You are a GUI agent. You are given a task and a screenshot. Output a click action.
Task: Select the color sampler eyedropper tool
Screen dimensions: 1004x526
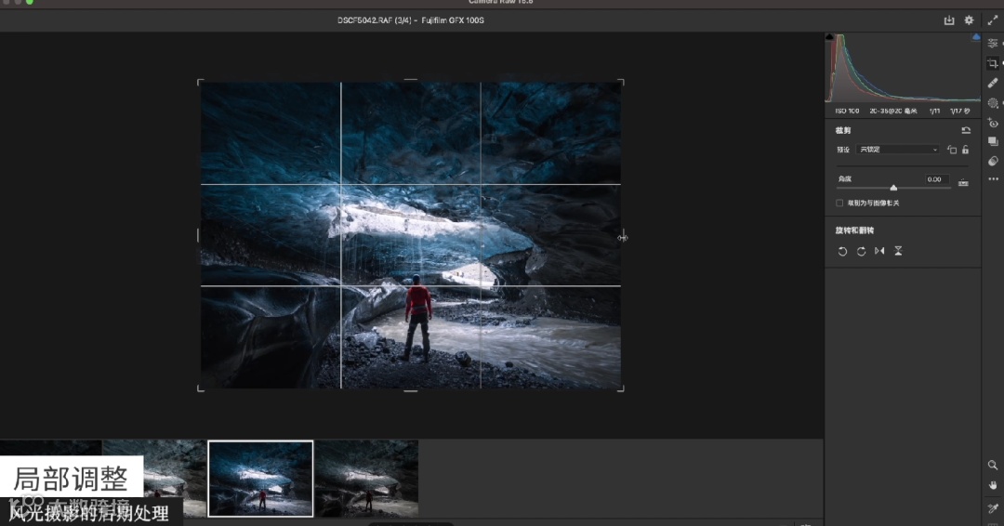(993, 508)
